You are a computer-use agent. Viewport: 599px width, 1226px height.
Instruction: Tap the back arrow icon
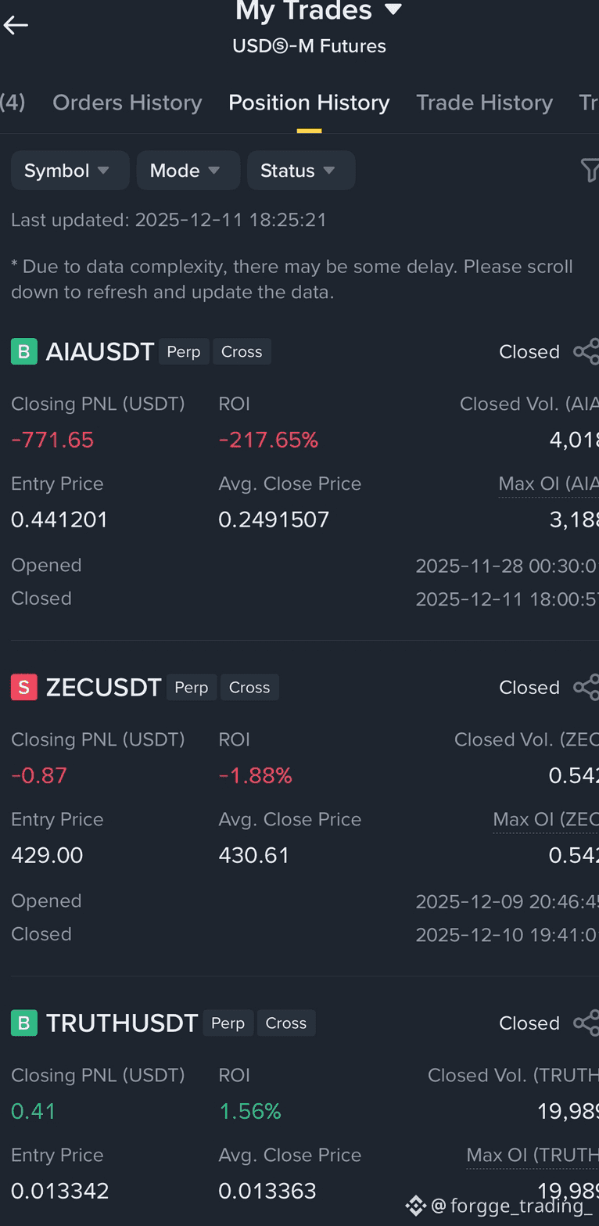tap(16, 25)
